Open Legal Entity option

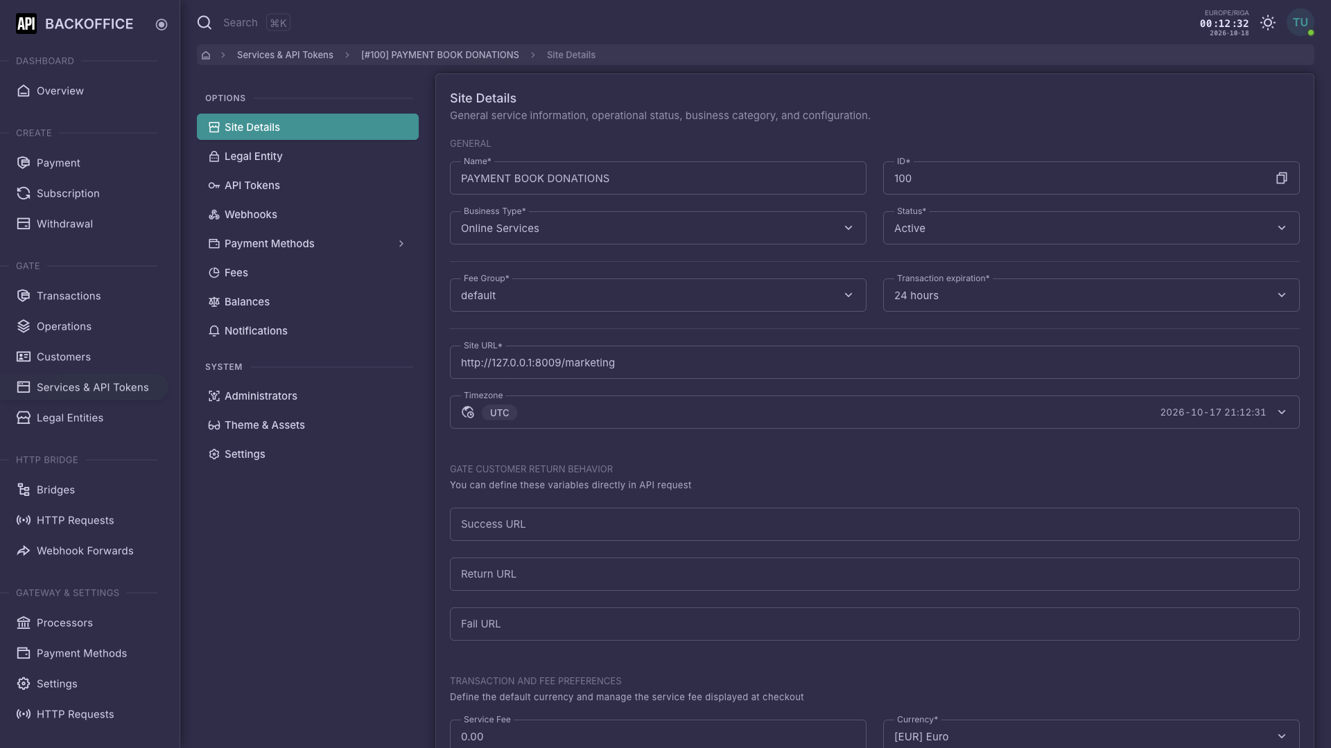tap(308, 157)
